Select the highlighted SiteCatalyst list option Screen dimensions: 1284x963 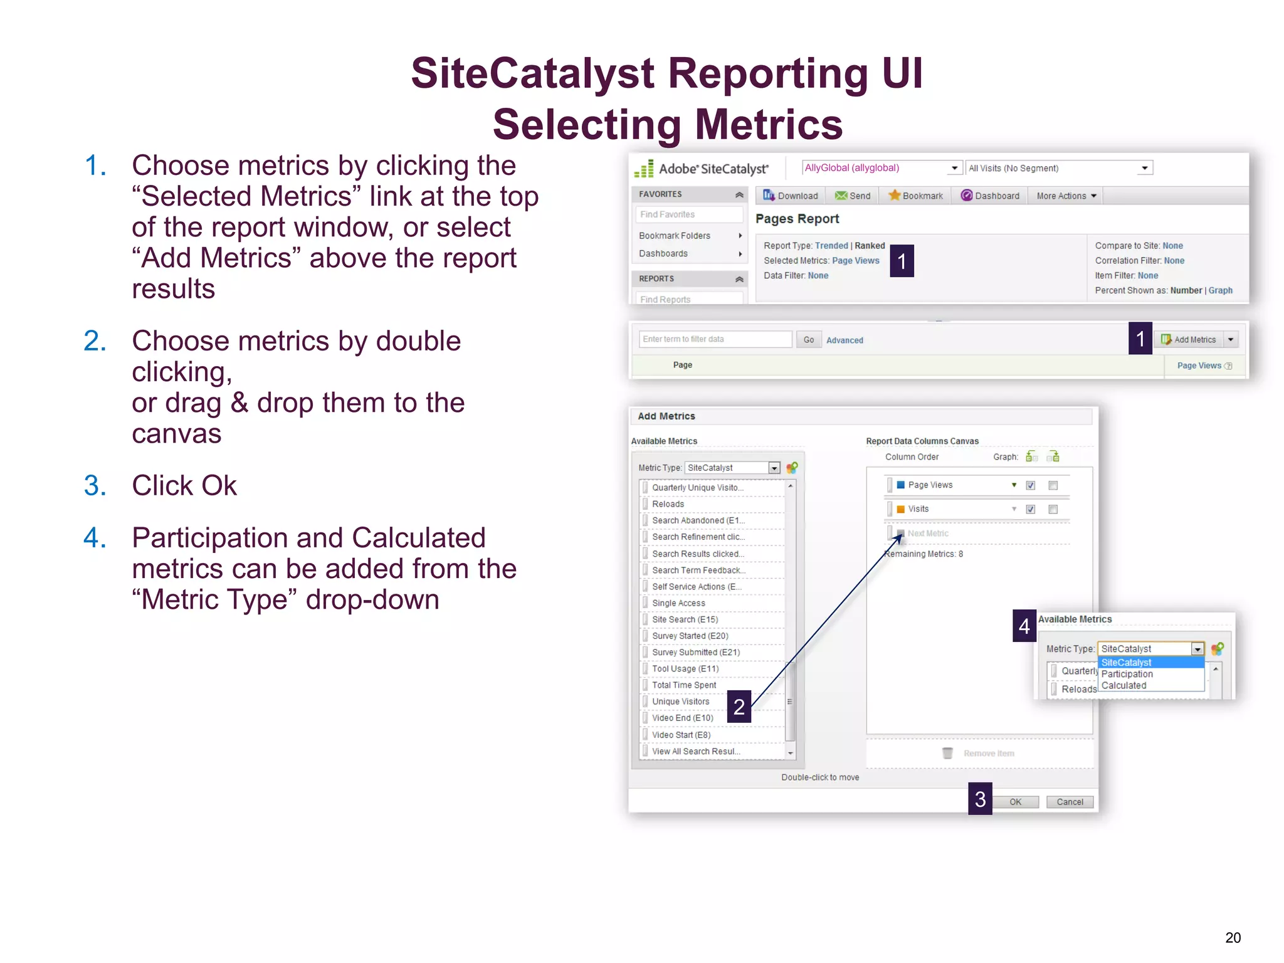pos(1151,663)
